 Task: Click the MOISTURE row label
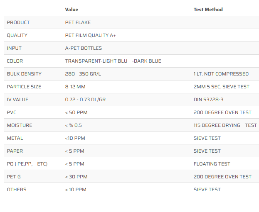[20, 125]
